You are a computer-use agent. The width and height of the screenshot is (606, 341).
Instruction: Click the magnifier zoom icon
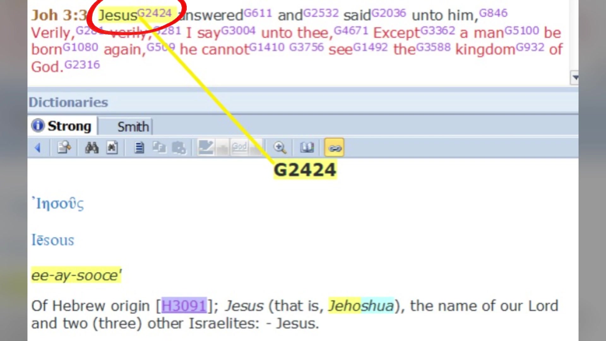[x=280, y=148]
